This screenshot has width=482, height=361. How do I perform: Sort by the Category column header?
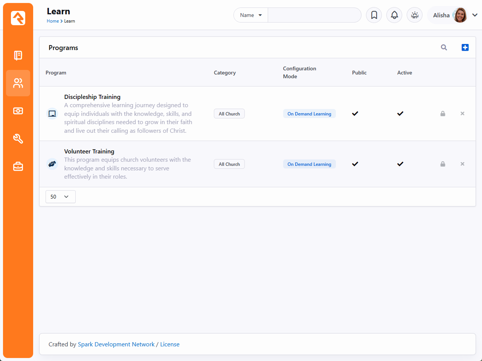click(225, 73)
